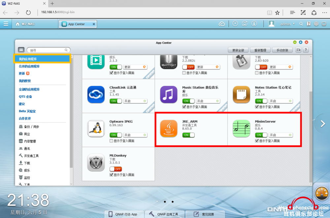
Task: Uncheck login screen display for MinimServer
Action: coord(257,141)
